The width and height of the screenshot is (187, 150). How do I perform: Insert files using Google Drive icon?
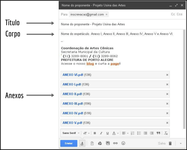pos(100,143)
